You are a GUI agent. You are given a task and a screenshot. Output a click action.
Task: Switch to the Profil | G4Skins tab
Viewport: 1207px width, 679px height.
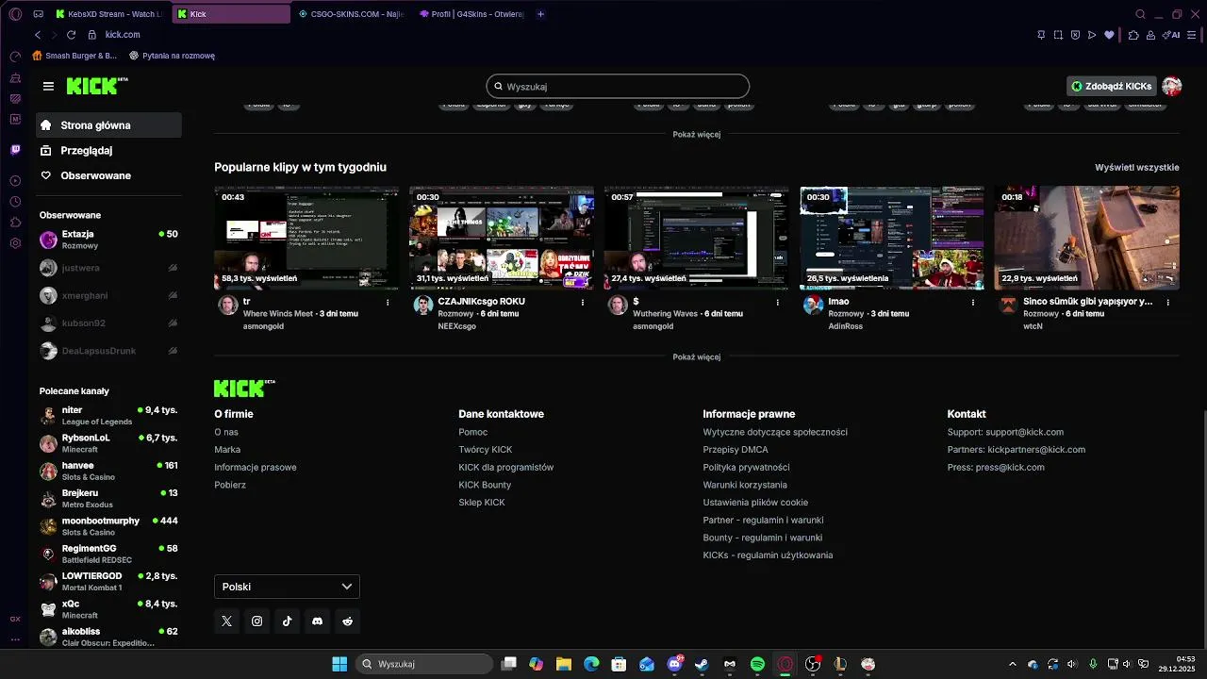coord(471,14)
